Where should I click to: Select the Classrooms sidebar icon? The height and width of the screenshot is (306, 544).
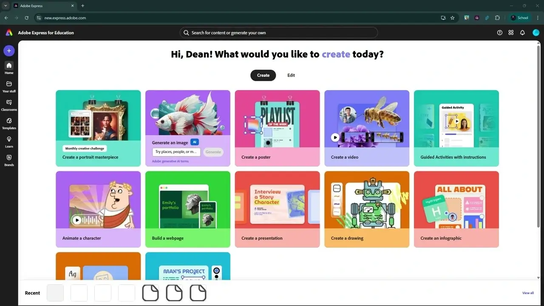point(9,104)
